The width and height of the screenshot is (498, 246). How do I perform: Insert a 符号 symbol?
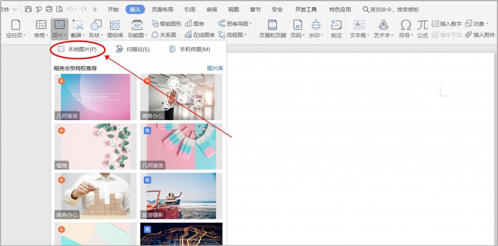pos(406,29)
